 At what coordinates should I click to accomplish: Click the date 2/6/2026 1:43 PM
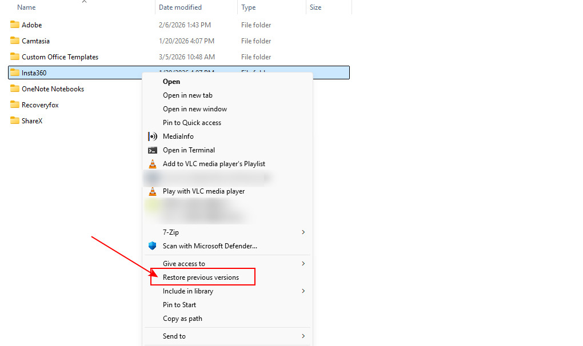click(185, 25)
